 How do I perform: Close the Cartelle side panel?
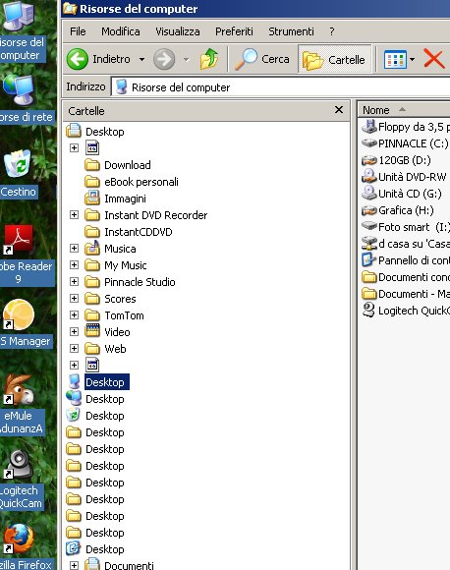coord(339,110)
